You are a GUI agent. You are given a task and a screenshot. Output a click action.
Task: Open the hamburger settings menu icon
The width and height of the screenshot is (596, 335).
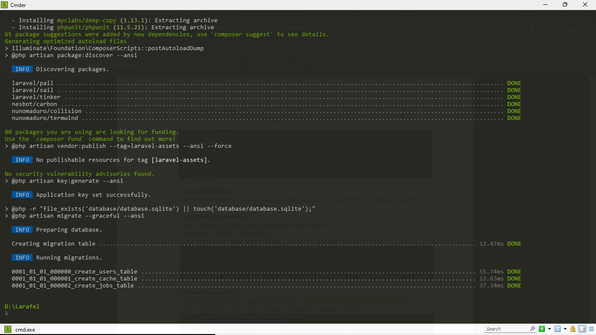coord(590,329)
